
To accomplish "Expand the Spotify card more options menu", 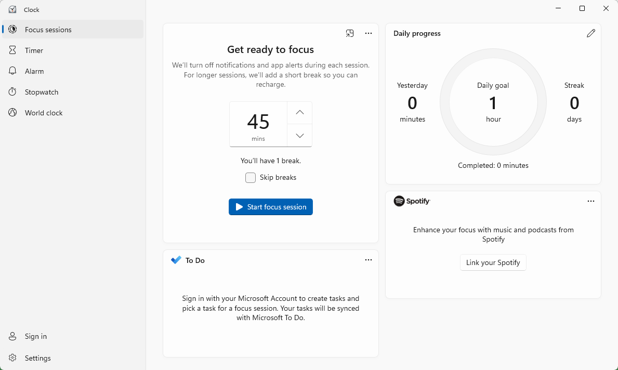I will click(x=590, y=201).
